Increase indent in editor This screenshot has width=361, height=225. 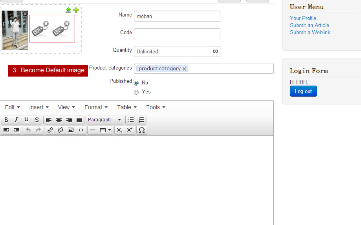pyautogui.click(x=16, y=130)
